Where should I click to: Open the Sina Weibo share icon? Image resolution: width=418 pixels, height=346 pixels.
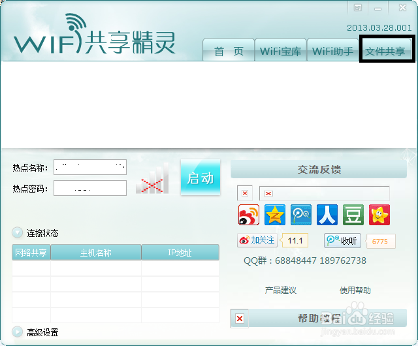[x=248, y=215]
